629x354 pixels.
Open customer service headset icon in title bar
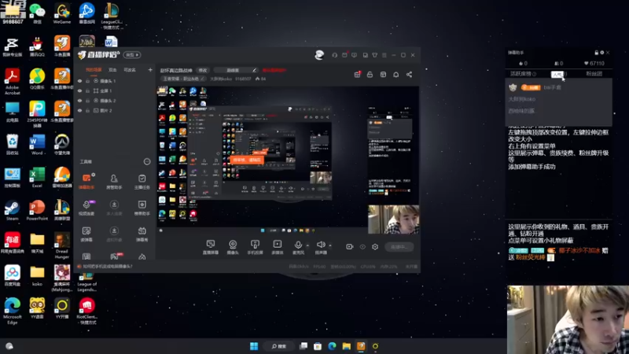tap(335, 55)
